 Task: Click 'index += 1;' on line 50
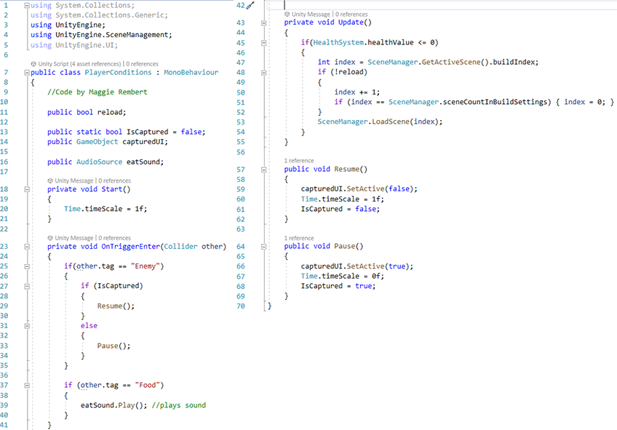[x=357, y=92]
